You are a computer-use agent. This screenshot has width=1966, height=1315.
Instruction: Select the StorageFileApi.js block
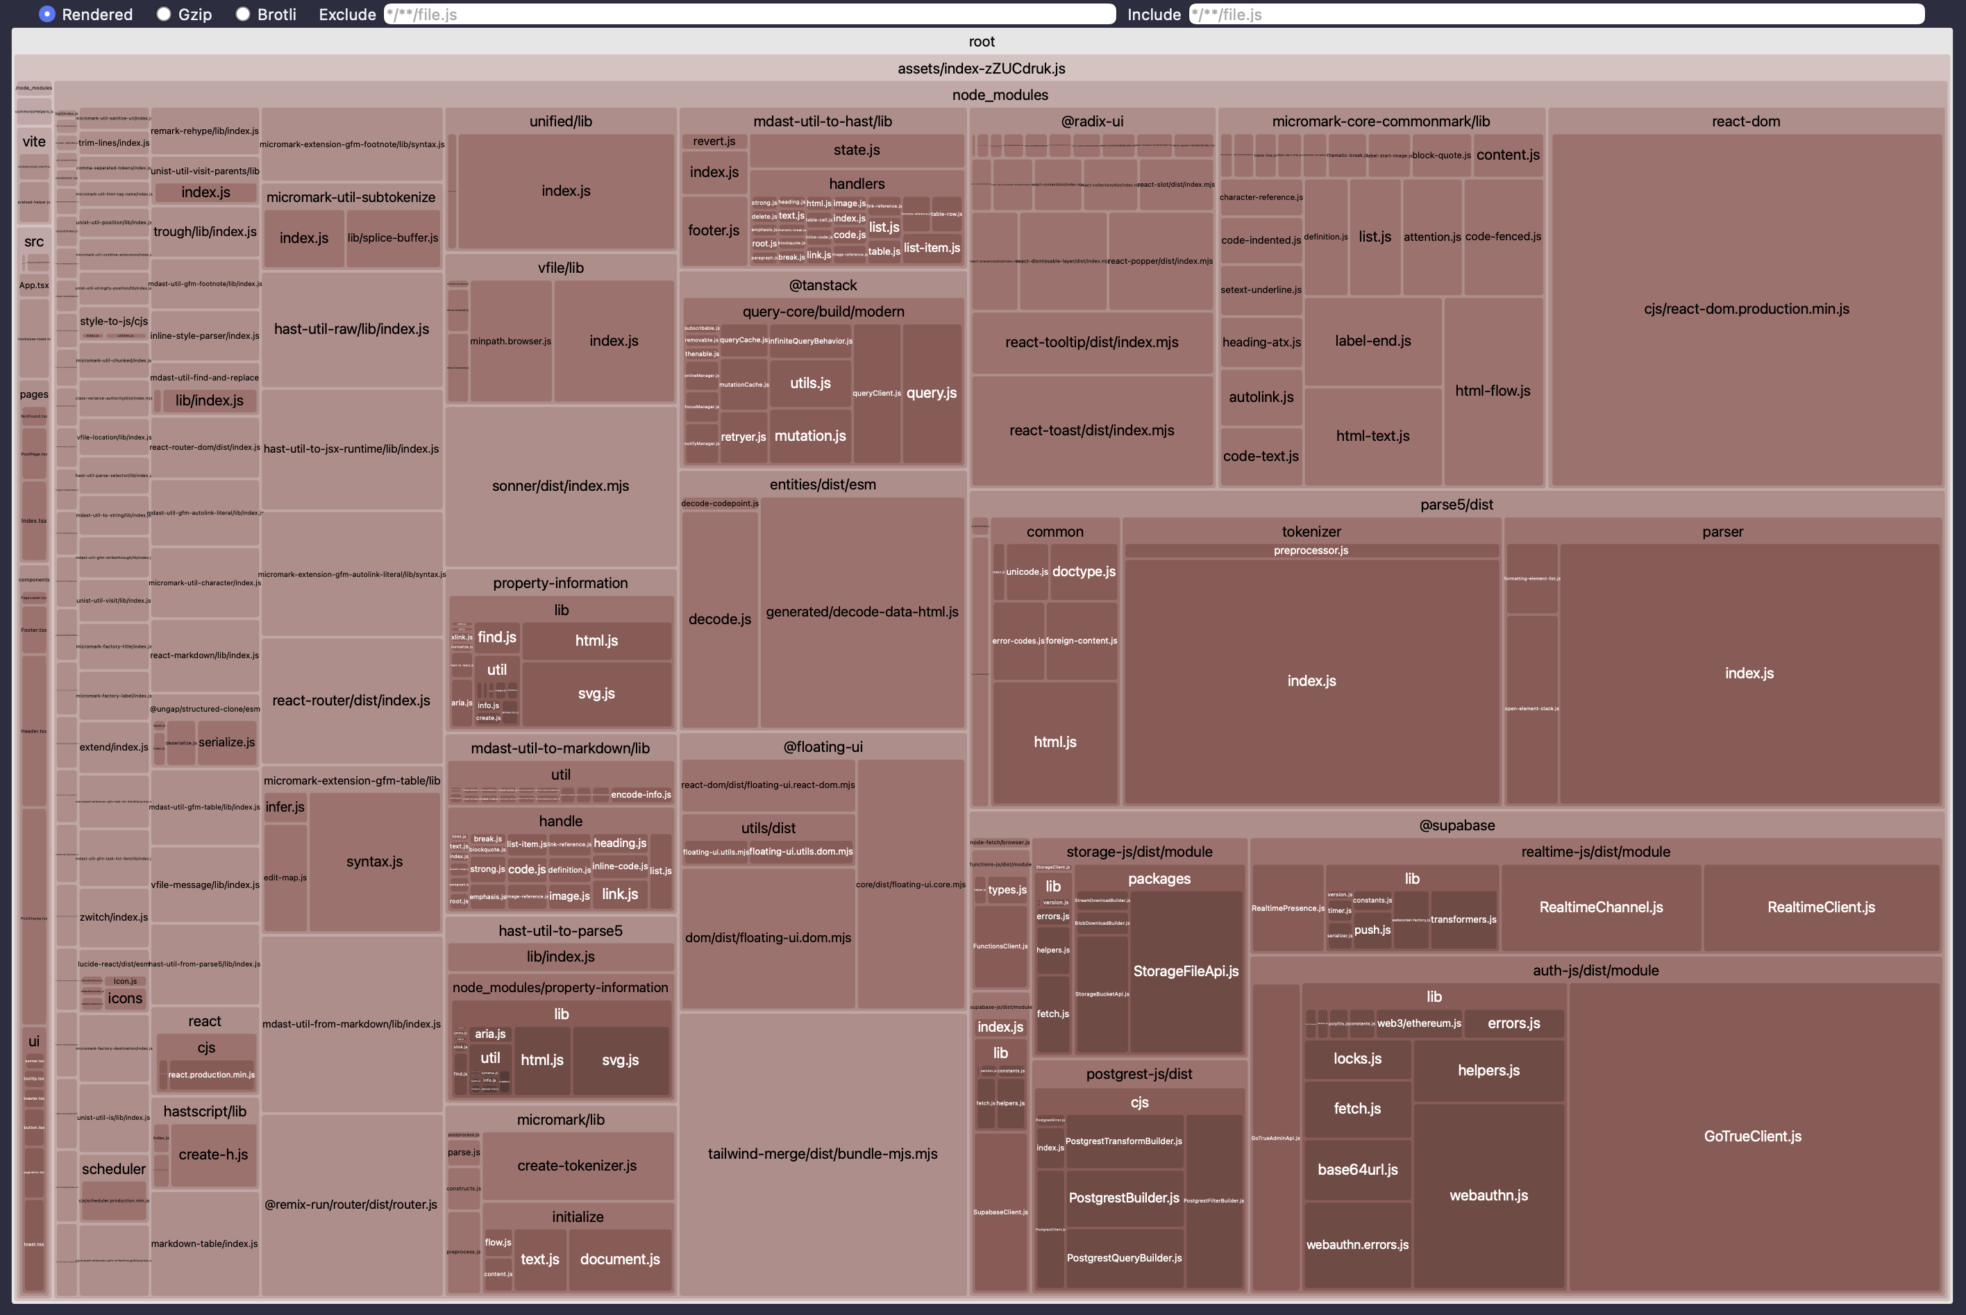(x=1186, y=971)
